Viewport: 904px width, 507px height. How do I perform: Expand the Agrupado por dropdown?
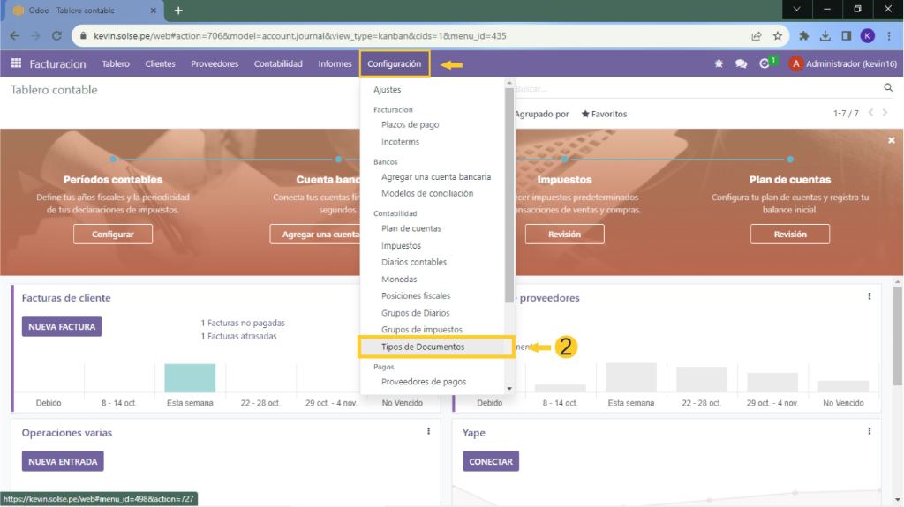pos(541,114)
